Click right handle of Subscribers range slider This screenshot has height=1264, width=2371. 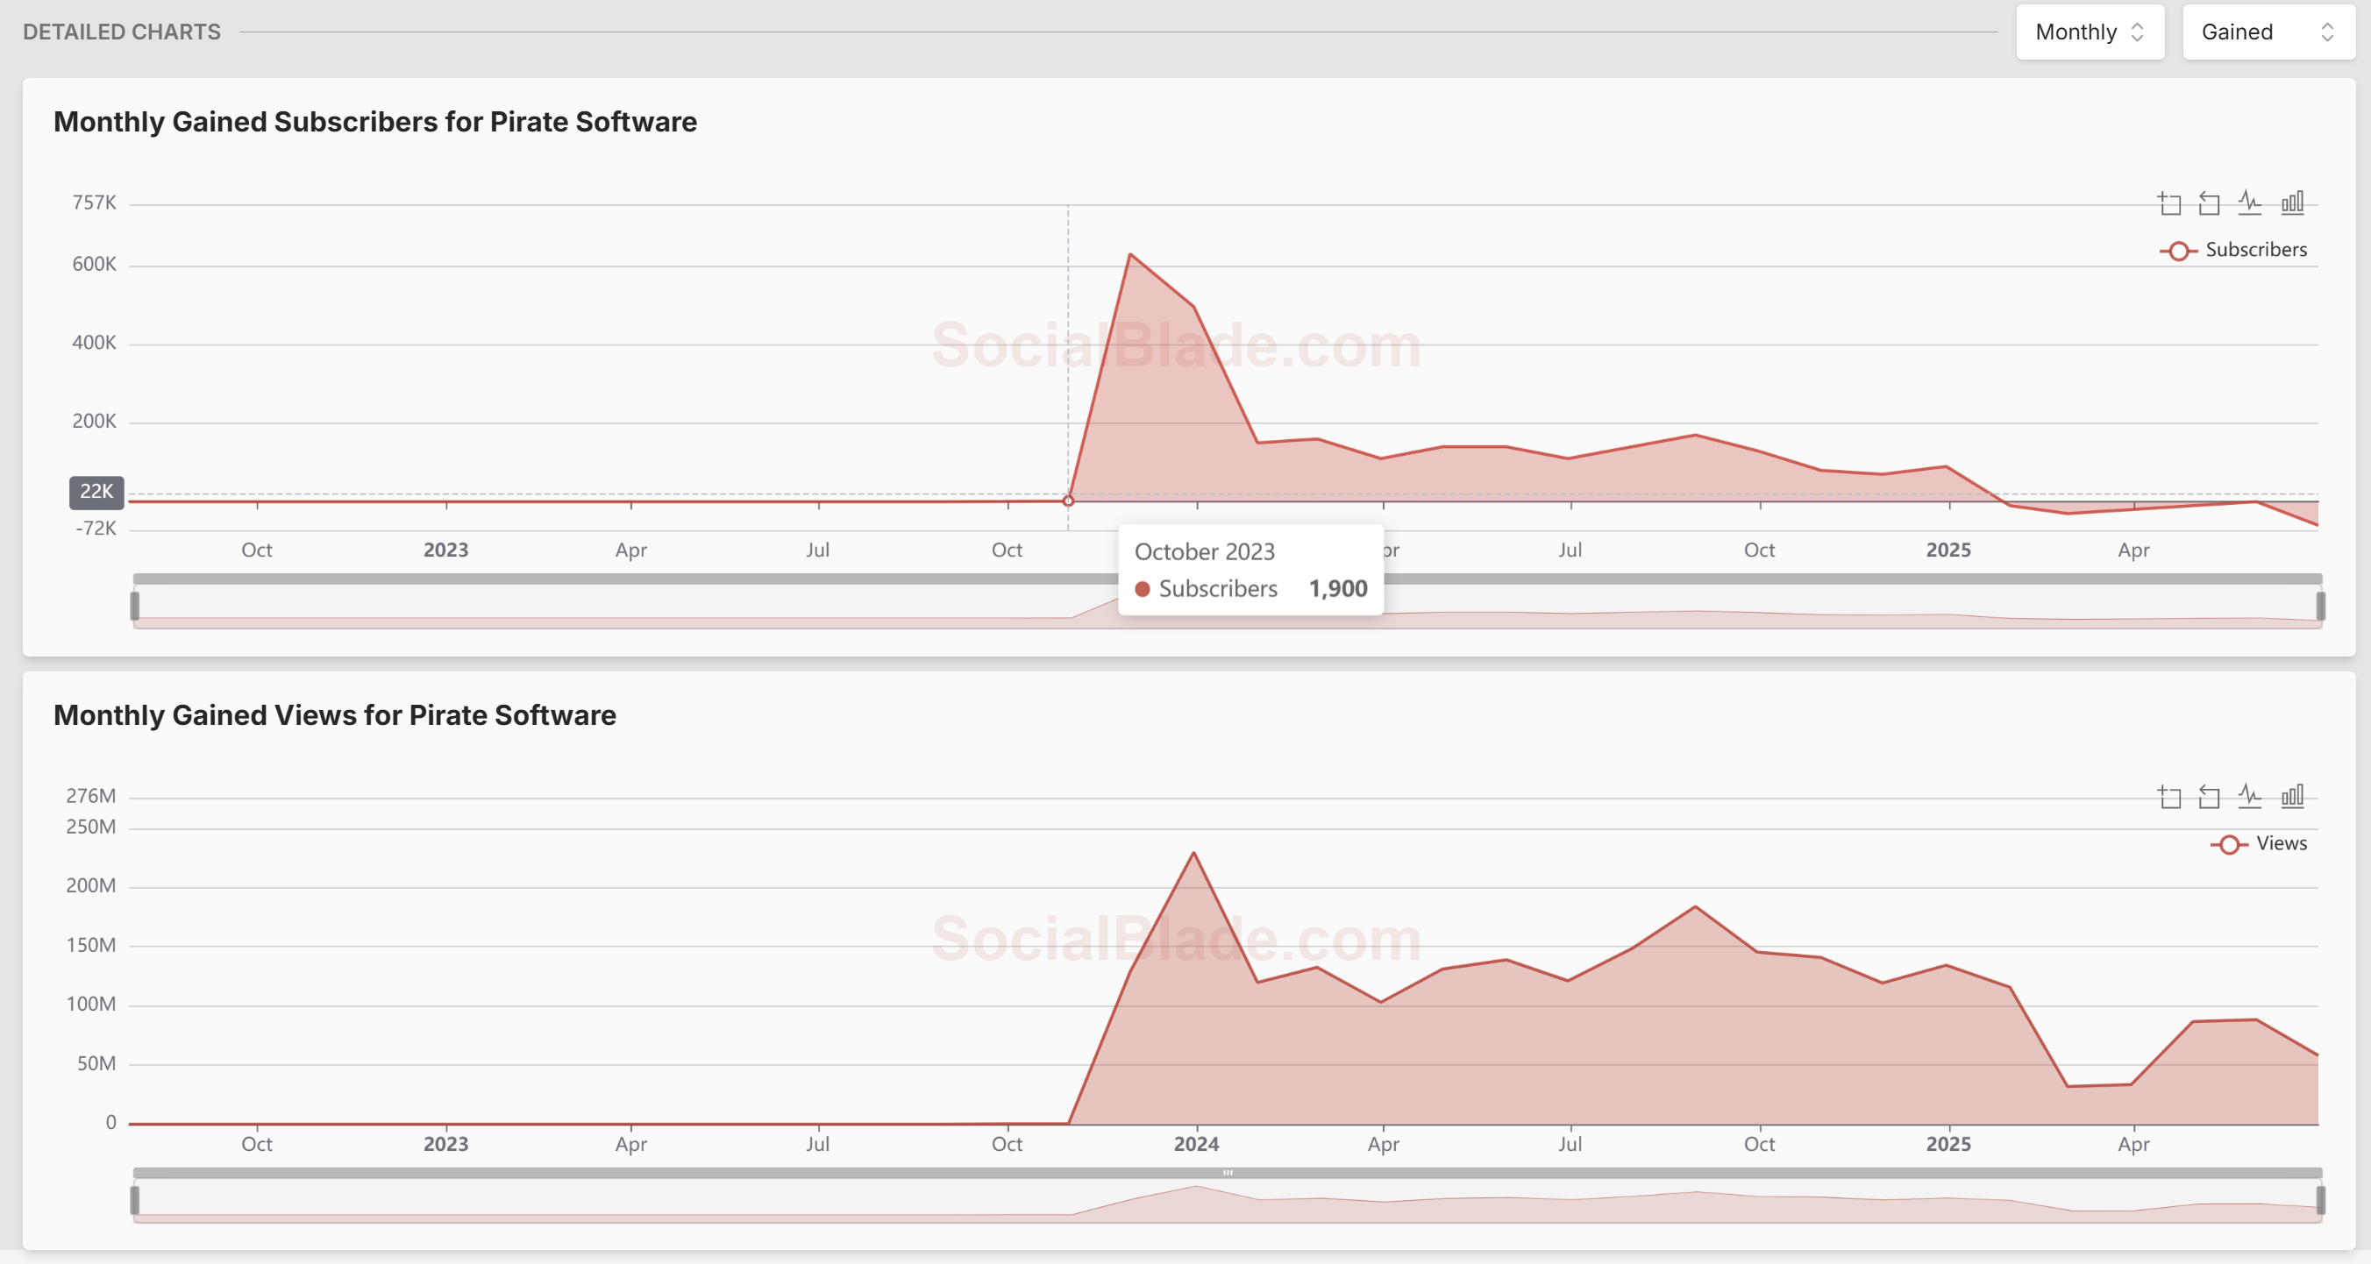point(2320,607)
